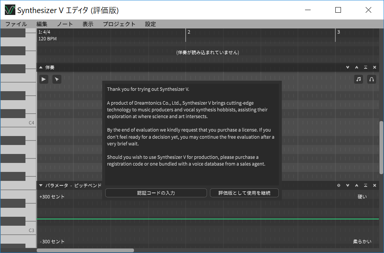Close the 伴奏 panel
Image resolution: width=384 pixels, height=253 pixels.
tap(374, 67)
